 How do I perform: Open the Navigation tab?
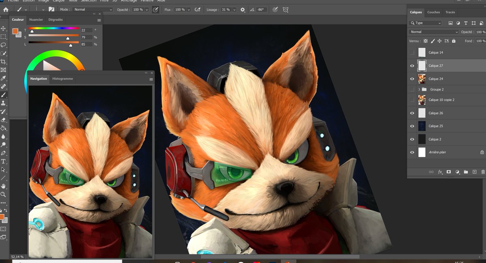tap(38, 78)
